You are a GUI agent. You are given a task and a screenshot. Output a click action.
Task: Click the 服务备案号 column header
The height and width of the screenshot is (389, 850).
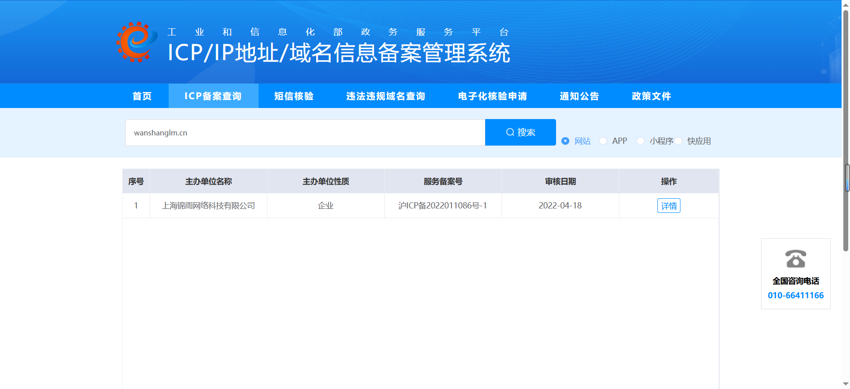pyautogui.click(x=443, y=181)
